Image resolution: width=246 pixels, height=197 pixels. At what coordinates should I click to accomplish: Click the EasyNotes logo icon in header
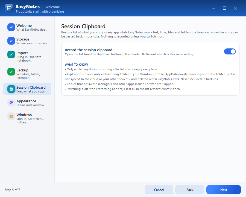(9, 8)
